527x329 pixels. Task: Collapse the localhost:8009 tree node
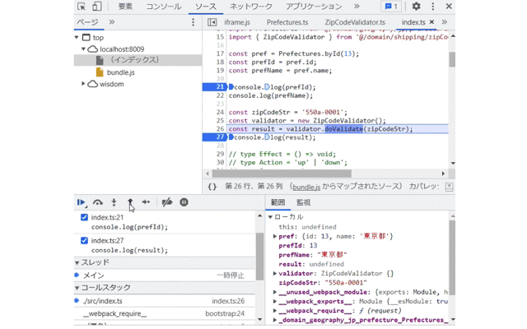(83, 49)
